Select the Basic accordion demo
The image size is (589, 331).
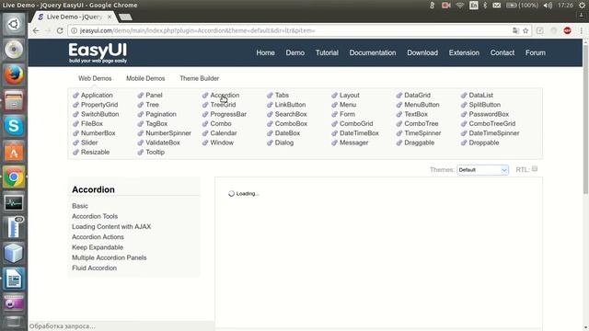(80, 206)
